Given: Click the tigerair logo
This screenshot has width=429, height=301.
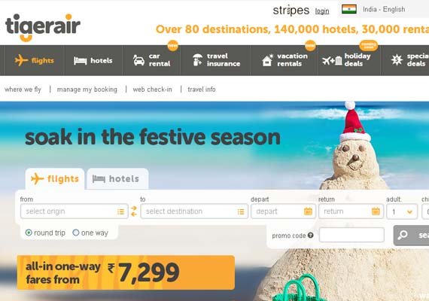Looking at the screenshot, I should pos(43,27).
